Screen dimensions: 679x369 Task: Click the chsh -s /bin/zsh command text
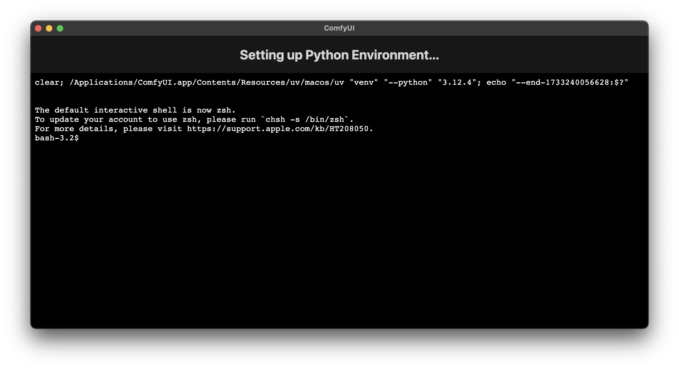[305, 119]
